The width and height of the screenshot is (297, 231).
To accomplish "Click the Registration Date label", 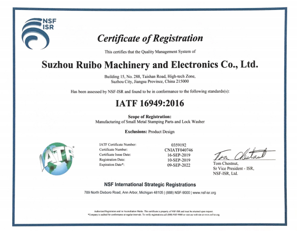I will click(x=112, y=160).
